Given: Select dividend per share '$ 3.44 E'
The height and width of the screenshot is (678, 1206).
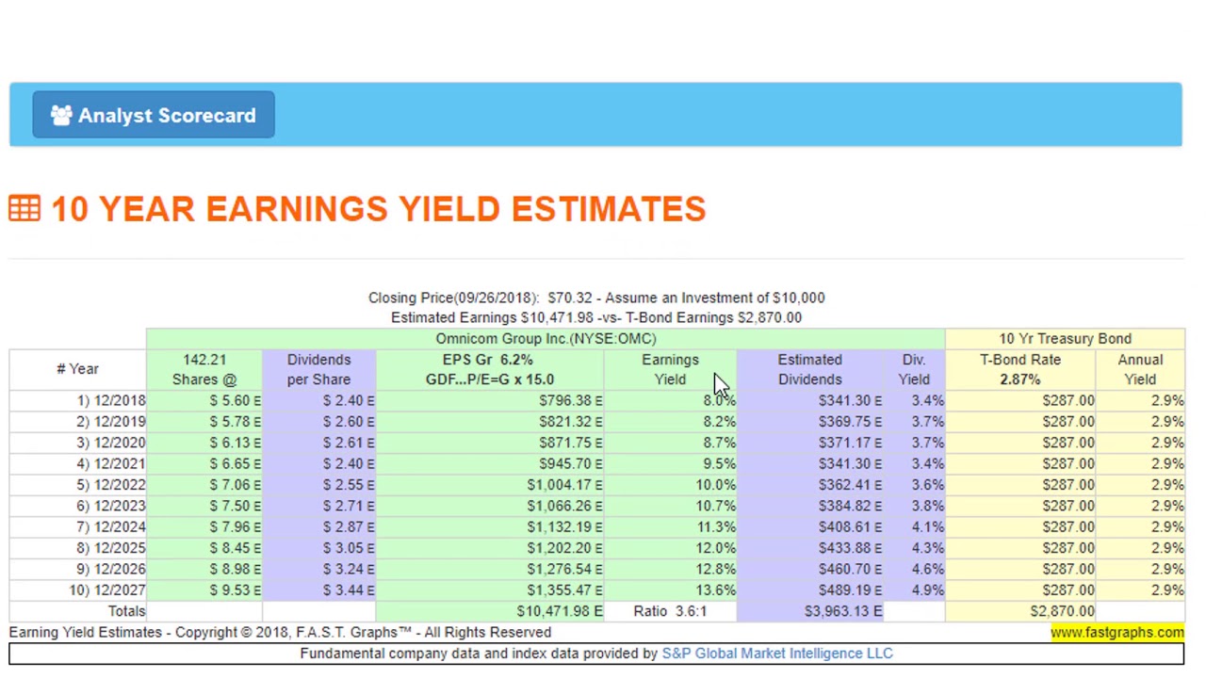Looking at the screenshot, I should click(348, 589).
